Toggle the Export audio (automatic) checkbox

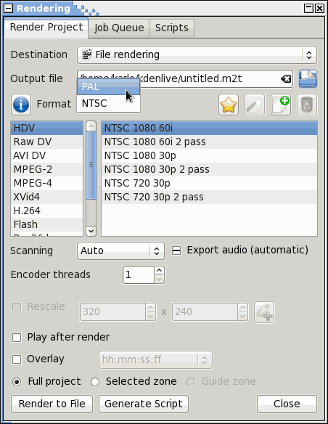pyautogui.click(x=176, y=250)
